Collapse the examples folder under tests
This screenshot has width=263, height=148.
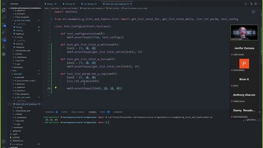pos(25,74)
